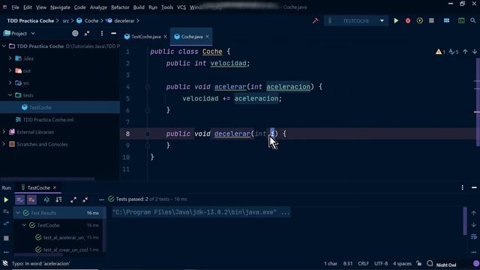
Task: Rerun tests in the Run panel
Action: point(6,200)
